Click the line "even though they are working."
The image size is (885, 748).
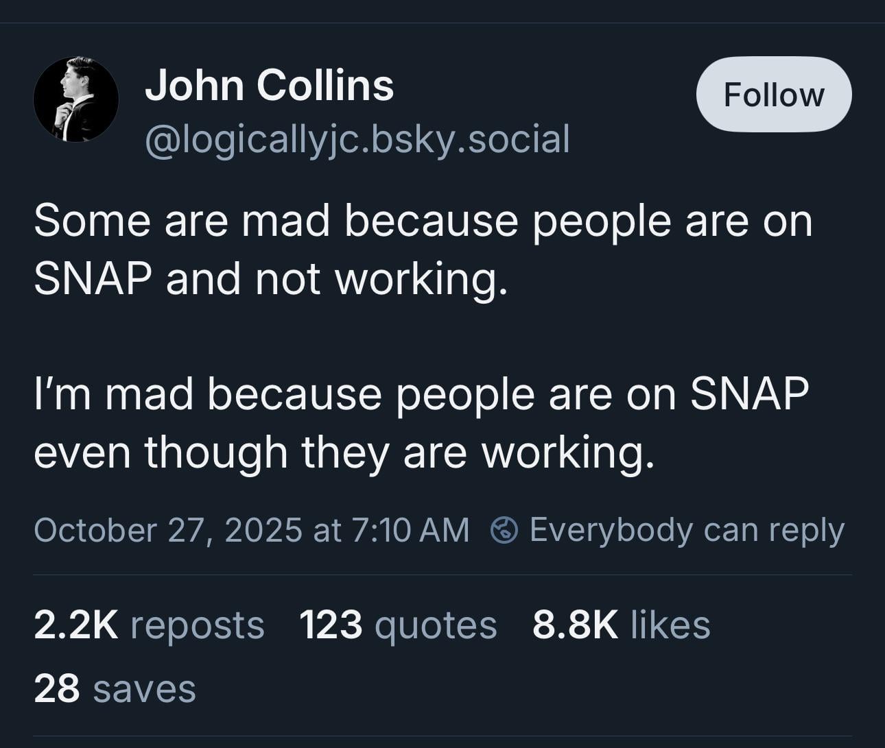click(x=344, y=453)
